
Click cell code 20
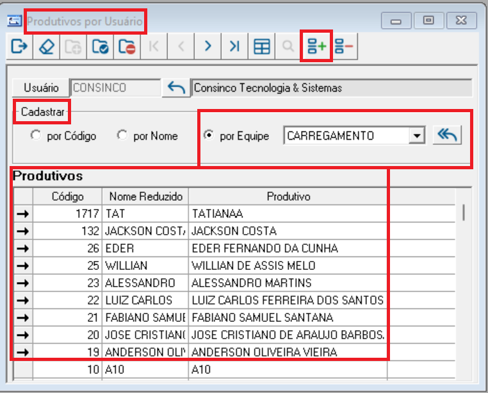click(x=67, y=335)
